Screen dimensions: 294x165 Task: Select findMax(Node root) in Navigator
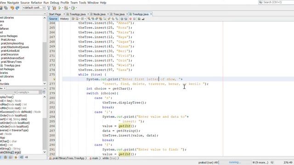[13, 104]
